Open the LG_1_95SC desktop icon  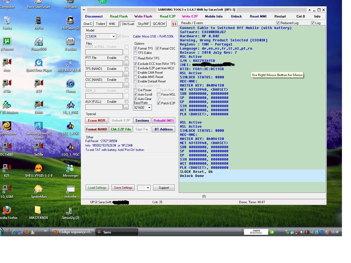[70, 107]
